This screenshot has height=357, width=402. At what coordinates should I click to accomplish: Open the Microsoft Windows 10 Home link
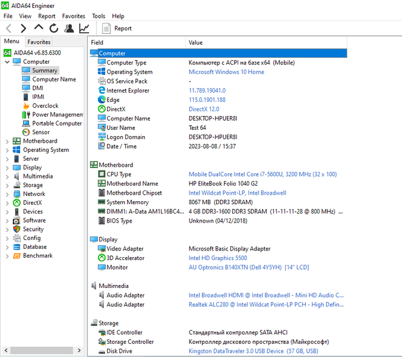point(226,71)
